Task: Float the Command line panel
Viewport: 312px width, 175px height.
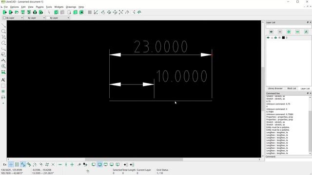Action: 308,93
